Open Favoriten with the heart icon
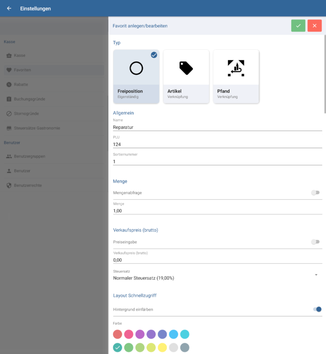The height and width of the screenshot is (354, 326). pos(9,70)
